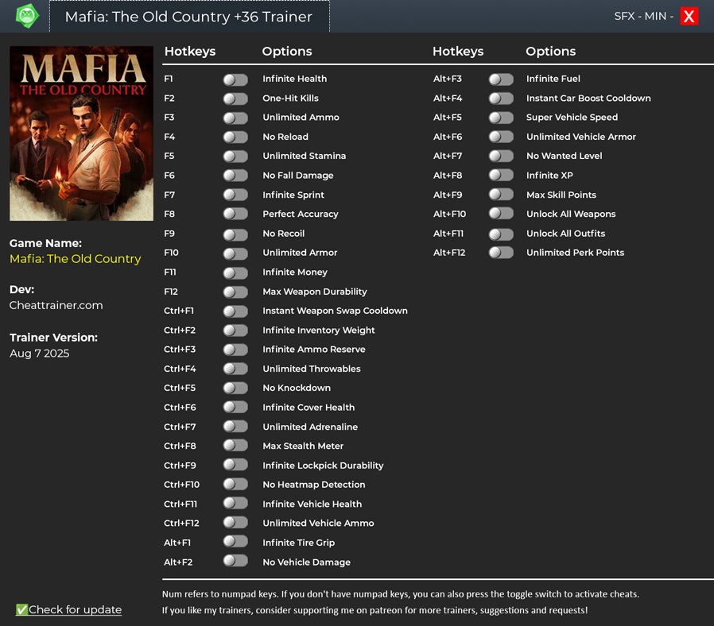Toggle Infinite Ammo Reserve
This screenshot has height=626, width=714.
pos(235,350)
